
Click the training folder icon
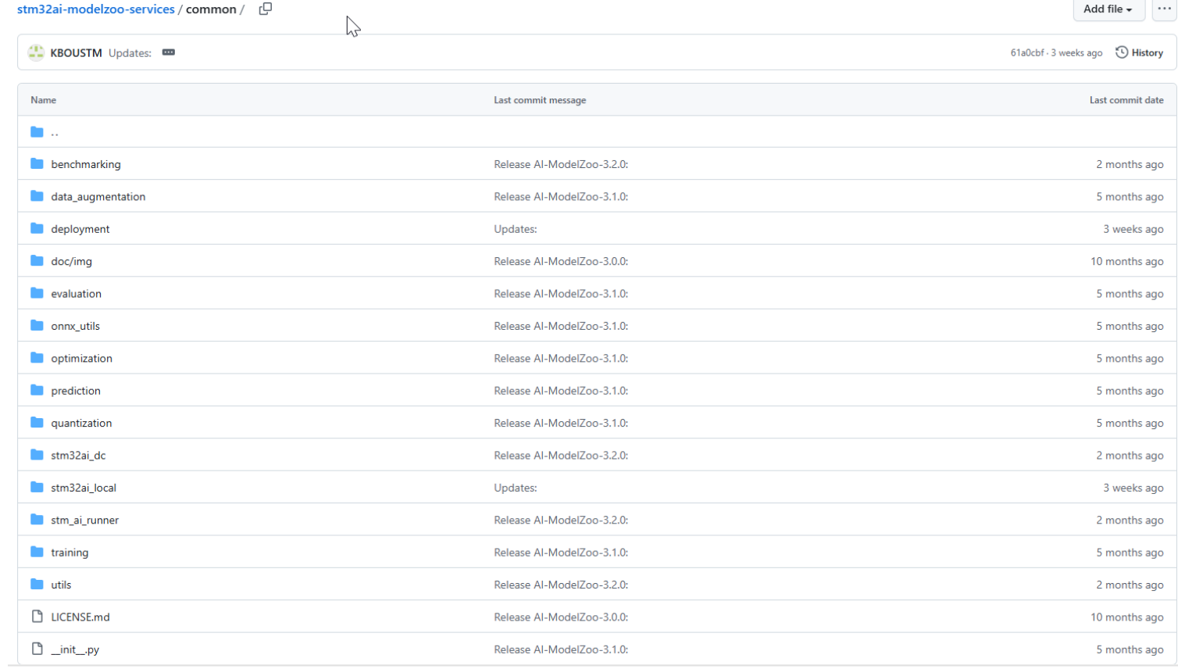click(x=37, y=553)
